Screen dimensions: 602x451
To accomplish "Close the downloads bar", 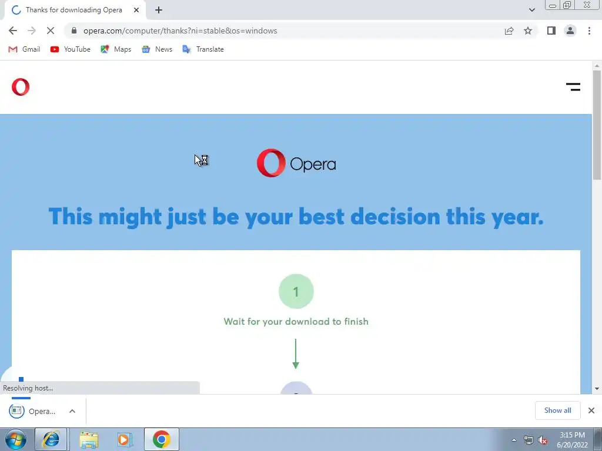I will pos(591,410).
